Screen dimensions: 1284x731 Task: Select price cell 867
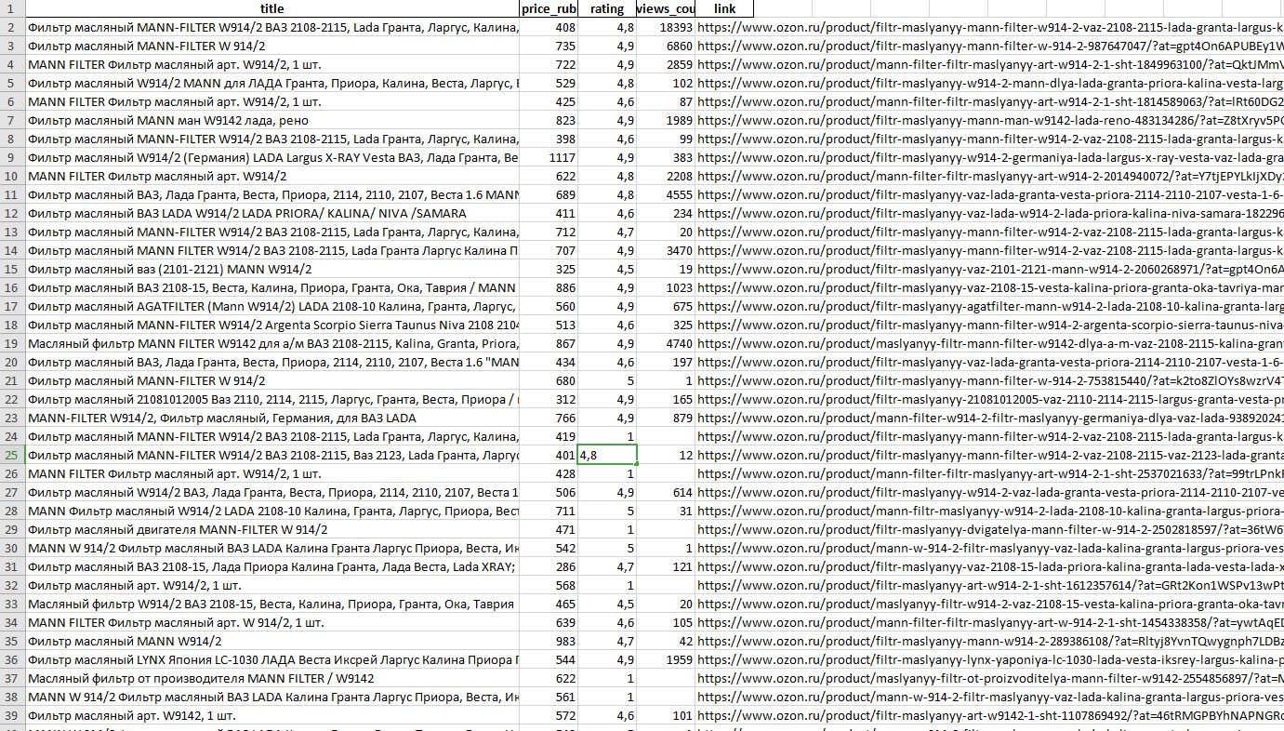[x=549, y=343]
